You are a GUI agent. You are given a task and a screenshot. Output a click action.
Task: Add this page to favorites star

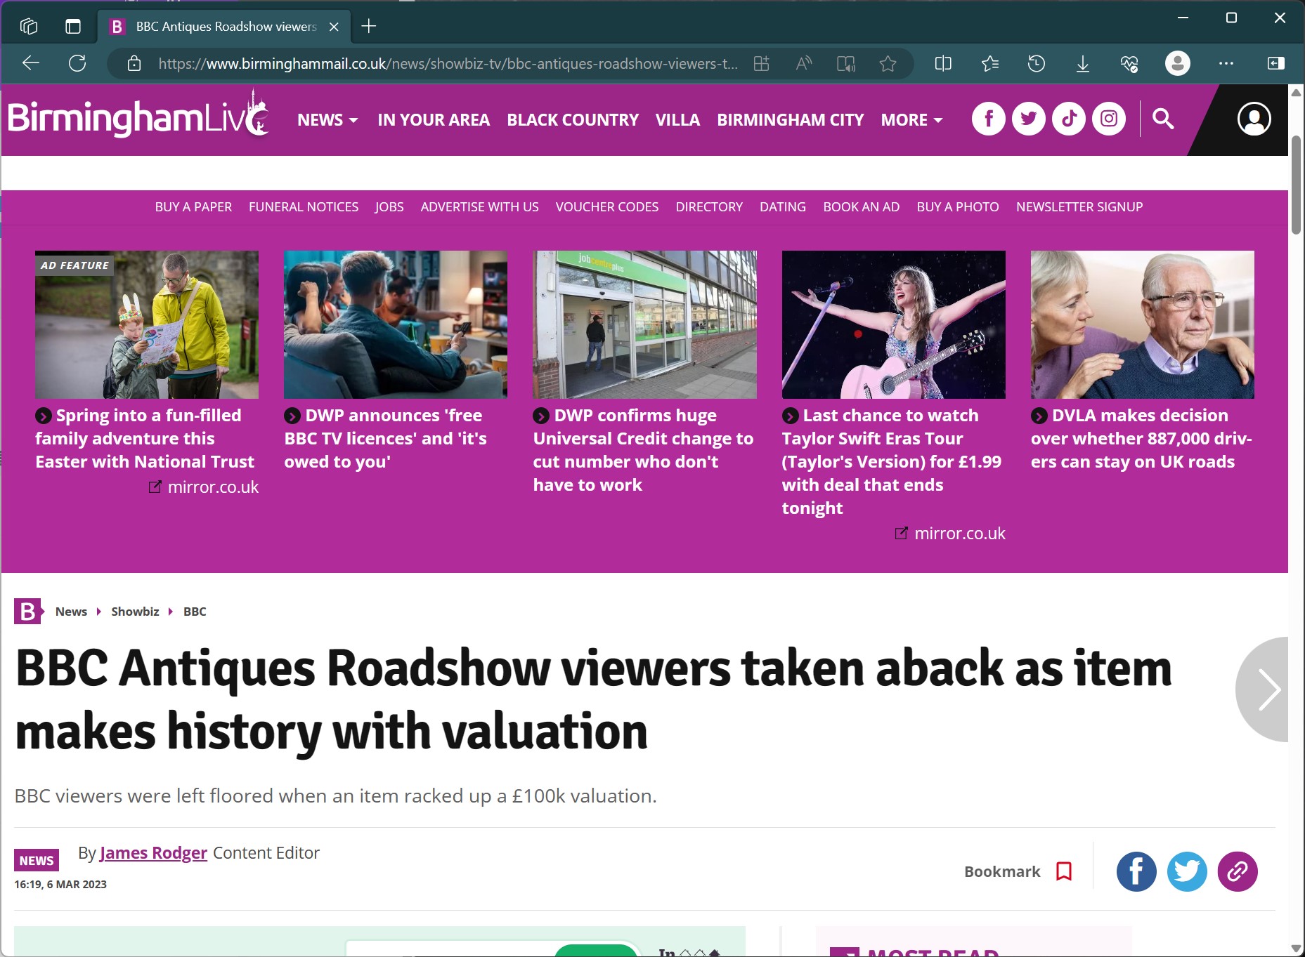(x=888, y=64)
